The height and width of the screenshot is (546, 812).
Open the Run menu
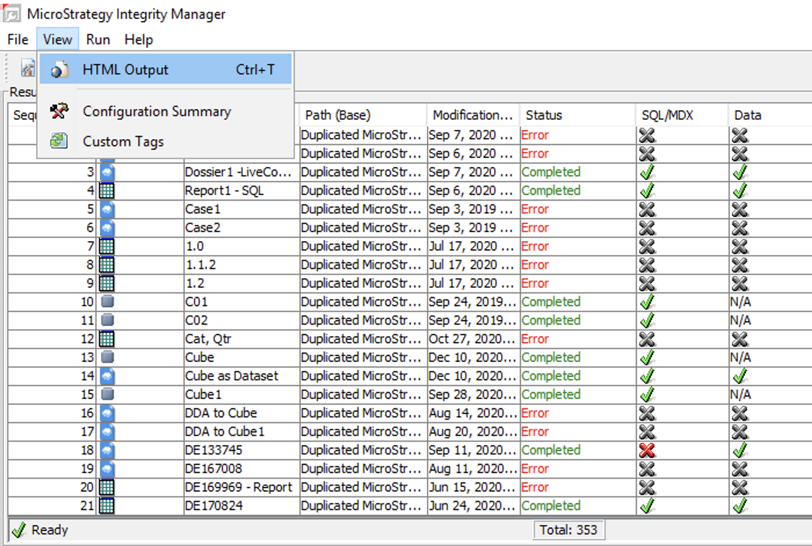tap(98, 39)
